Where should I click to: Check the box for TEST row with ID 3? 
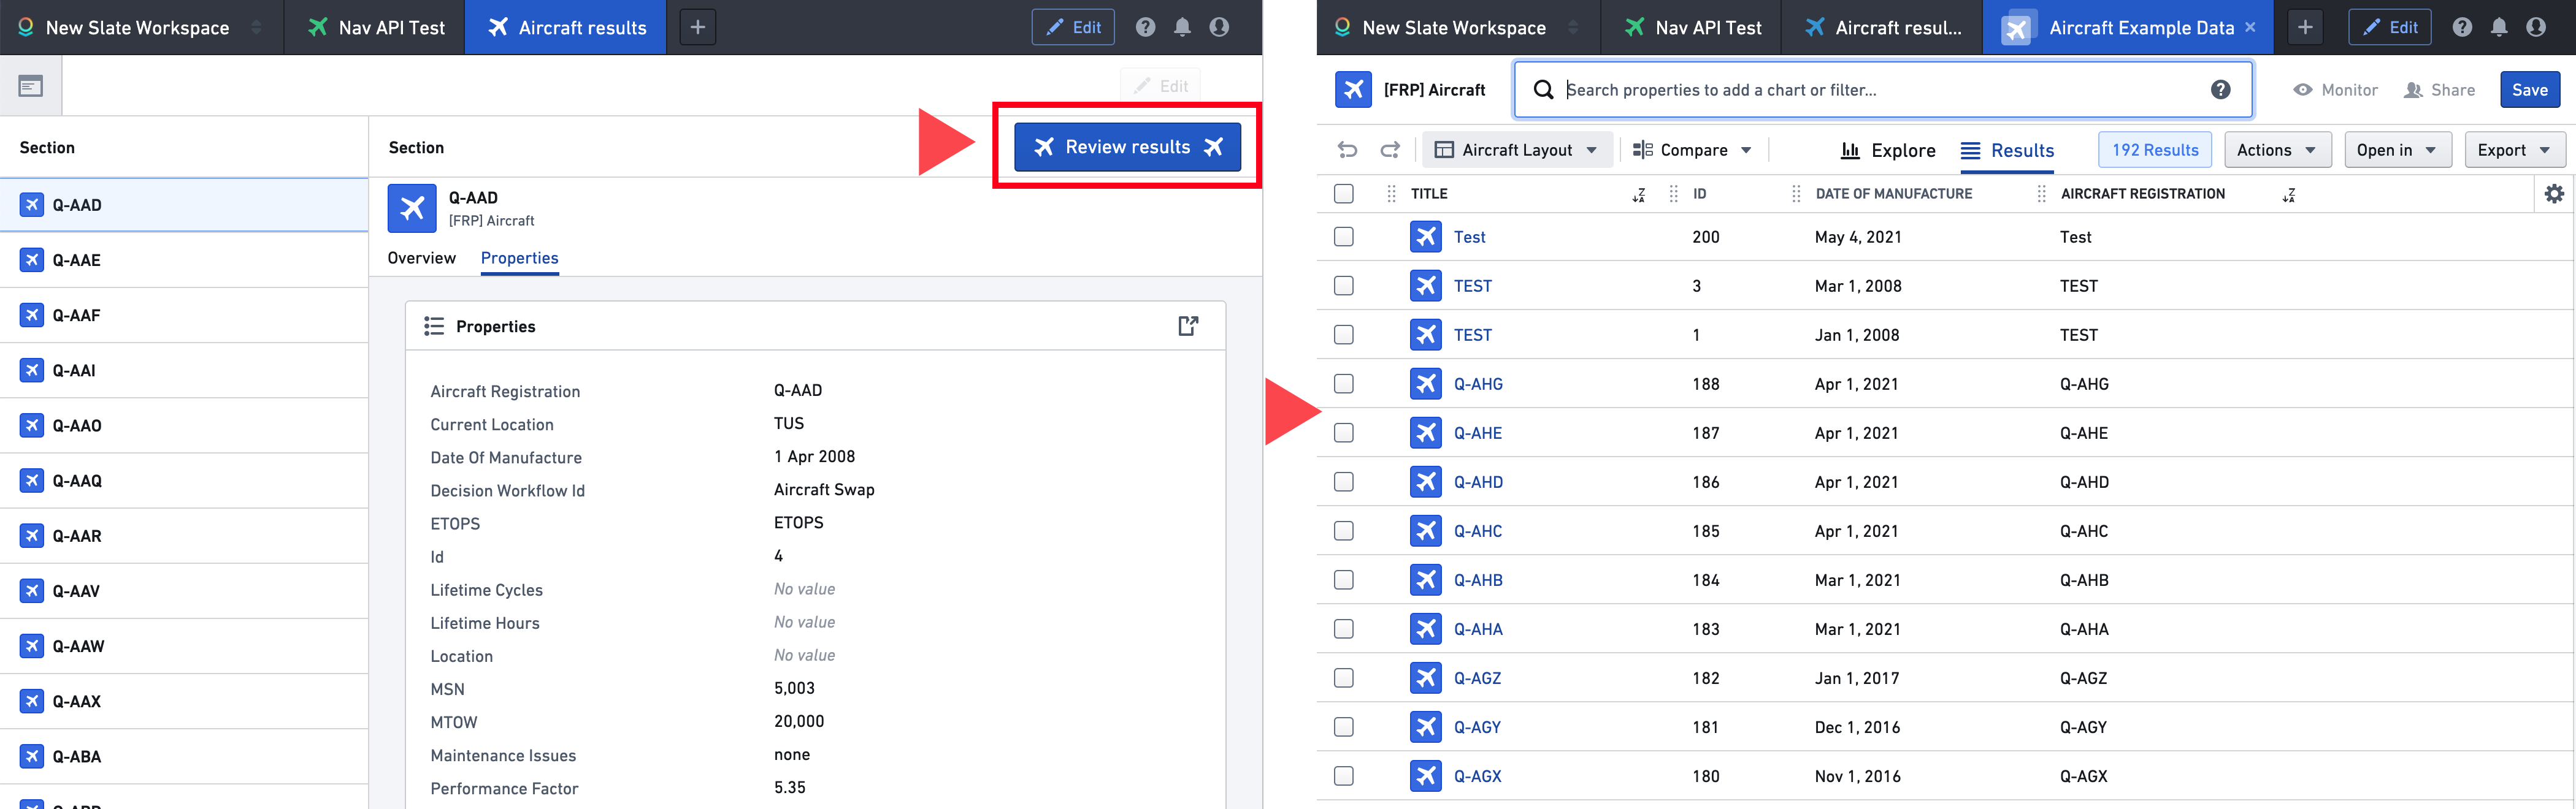tap(1343, 286)
